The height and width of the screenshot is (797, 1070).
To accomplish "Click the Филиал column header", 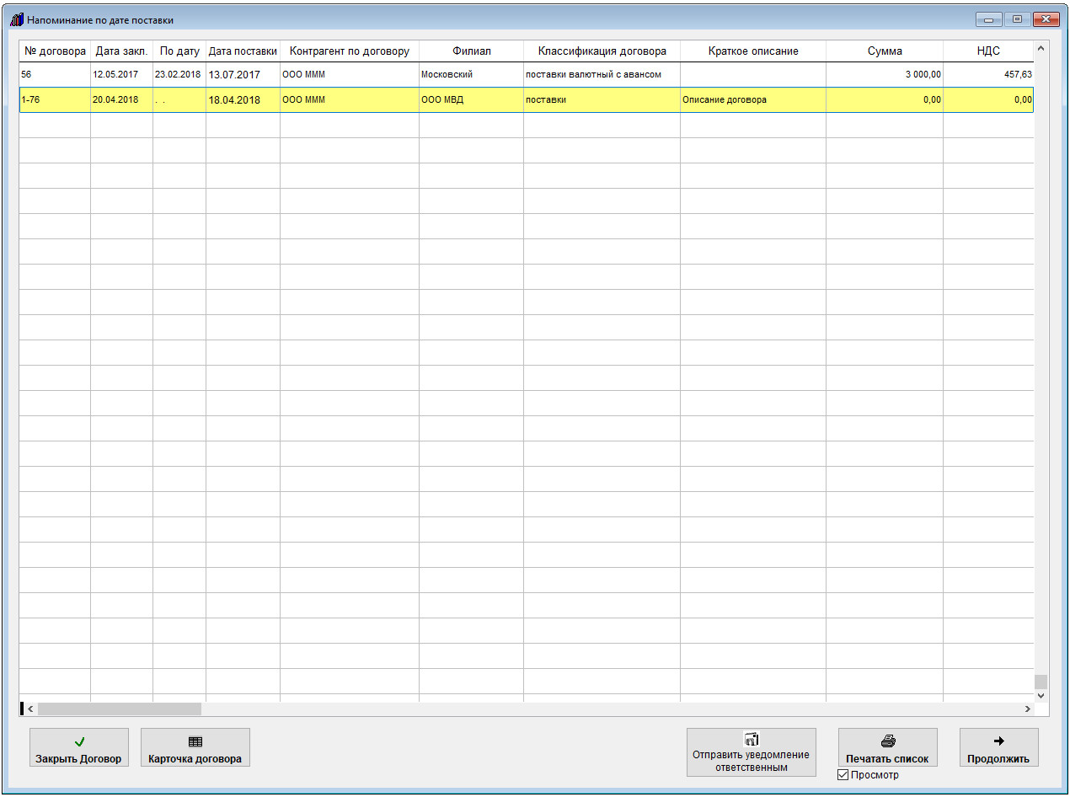I will (x=471, y=51).
